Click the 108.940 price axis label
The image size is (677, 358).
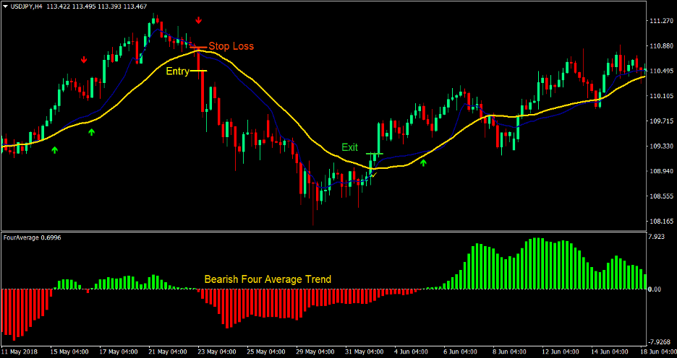(660, 172)
